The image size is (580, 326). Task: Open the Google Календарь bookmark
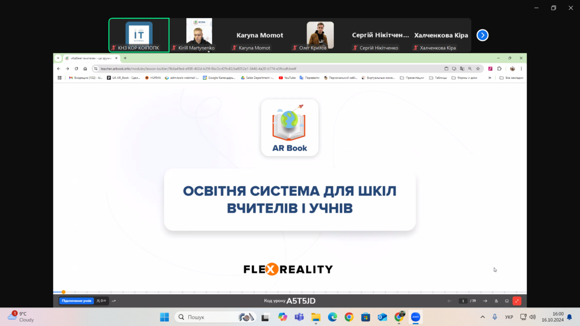[x=219, y=78]
